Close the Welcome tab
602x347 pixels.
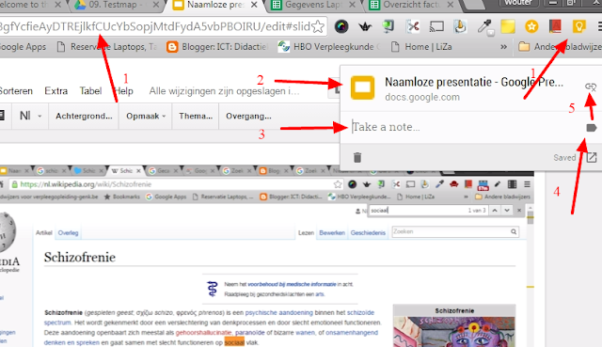(57, 5)
